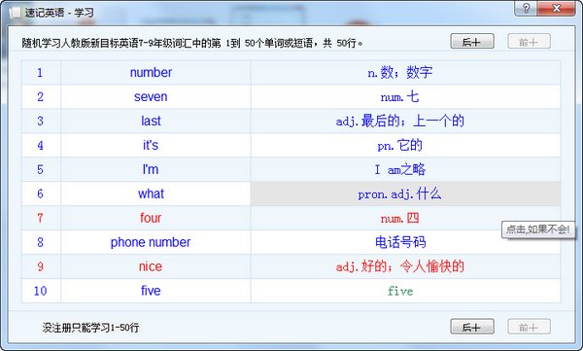Image resolution: width=583 pixels, height=351 pixels.
Task: Click the bottom 前十 button
Action: 530,327
